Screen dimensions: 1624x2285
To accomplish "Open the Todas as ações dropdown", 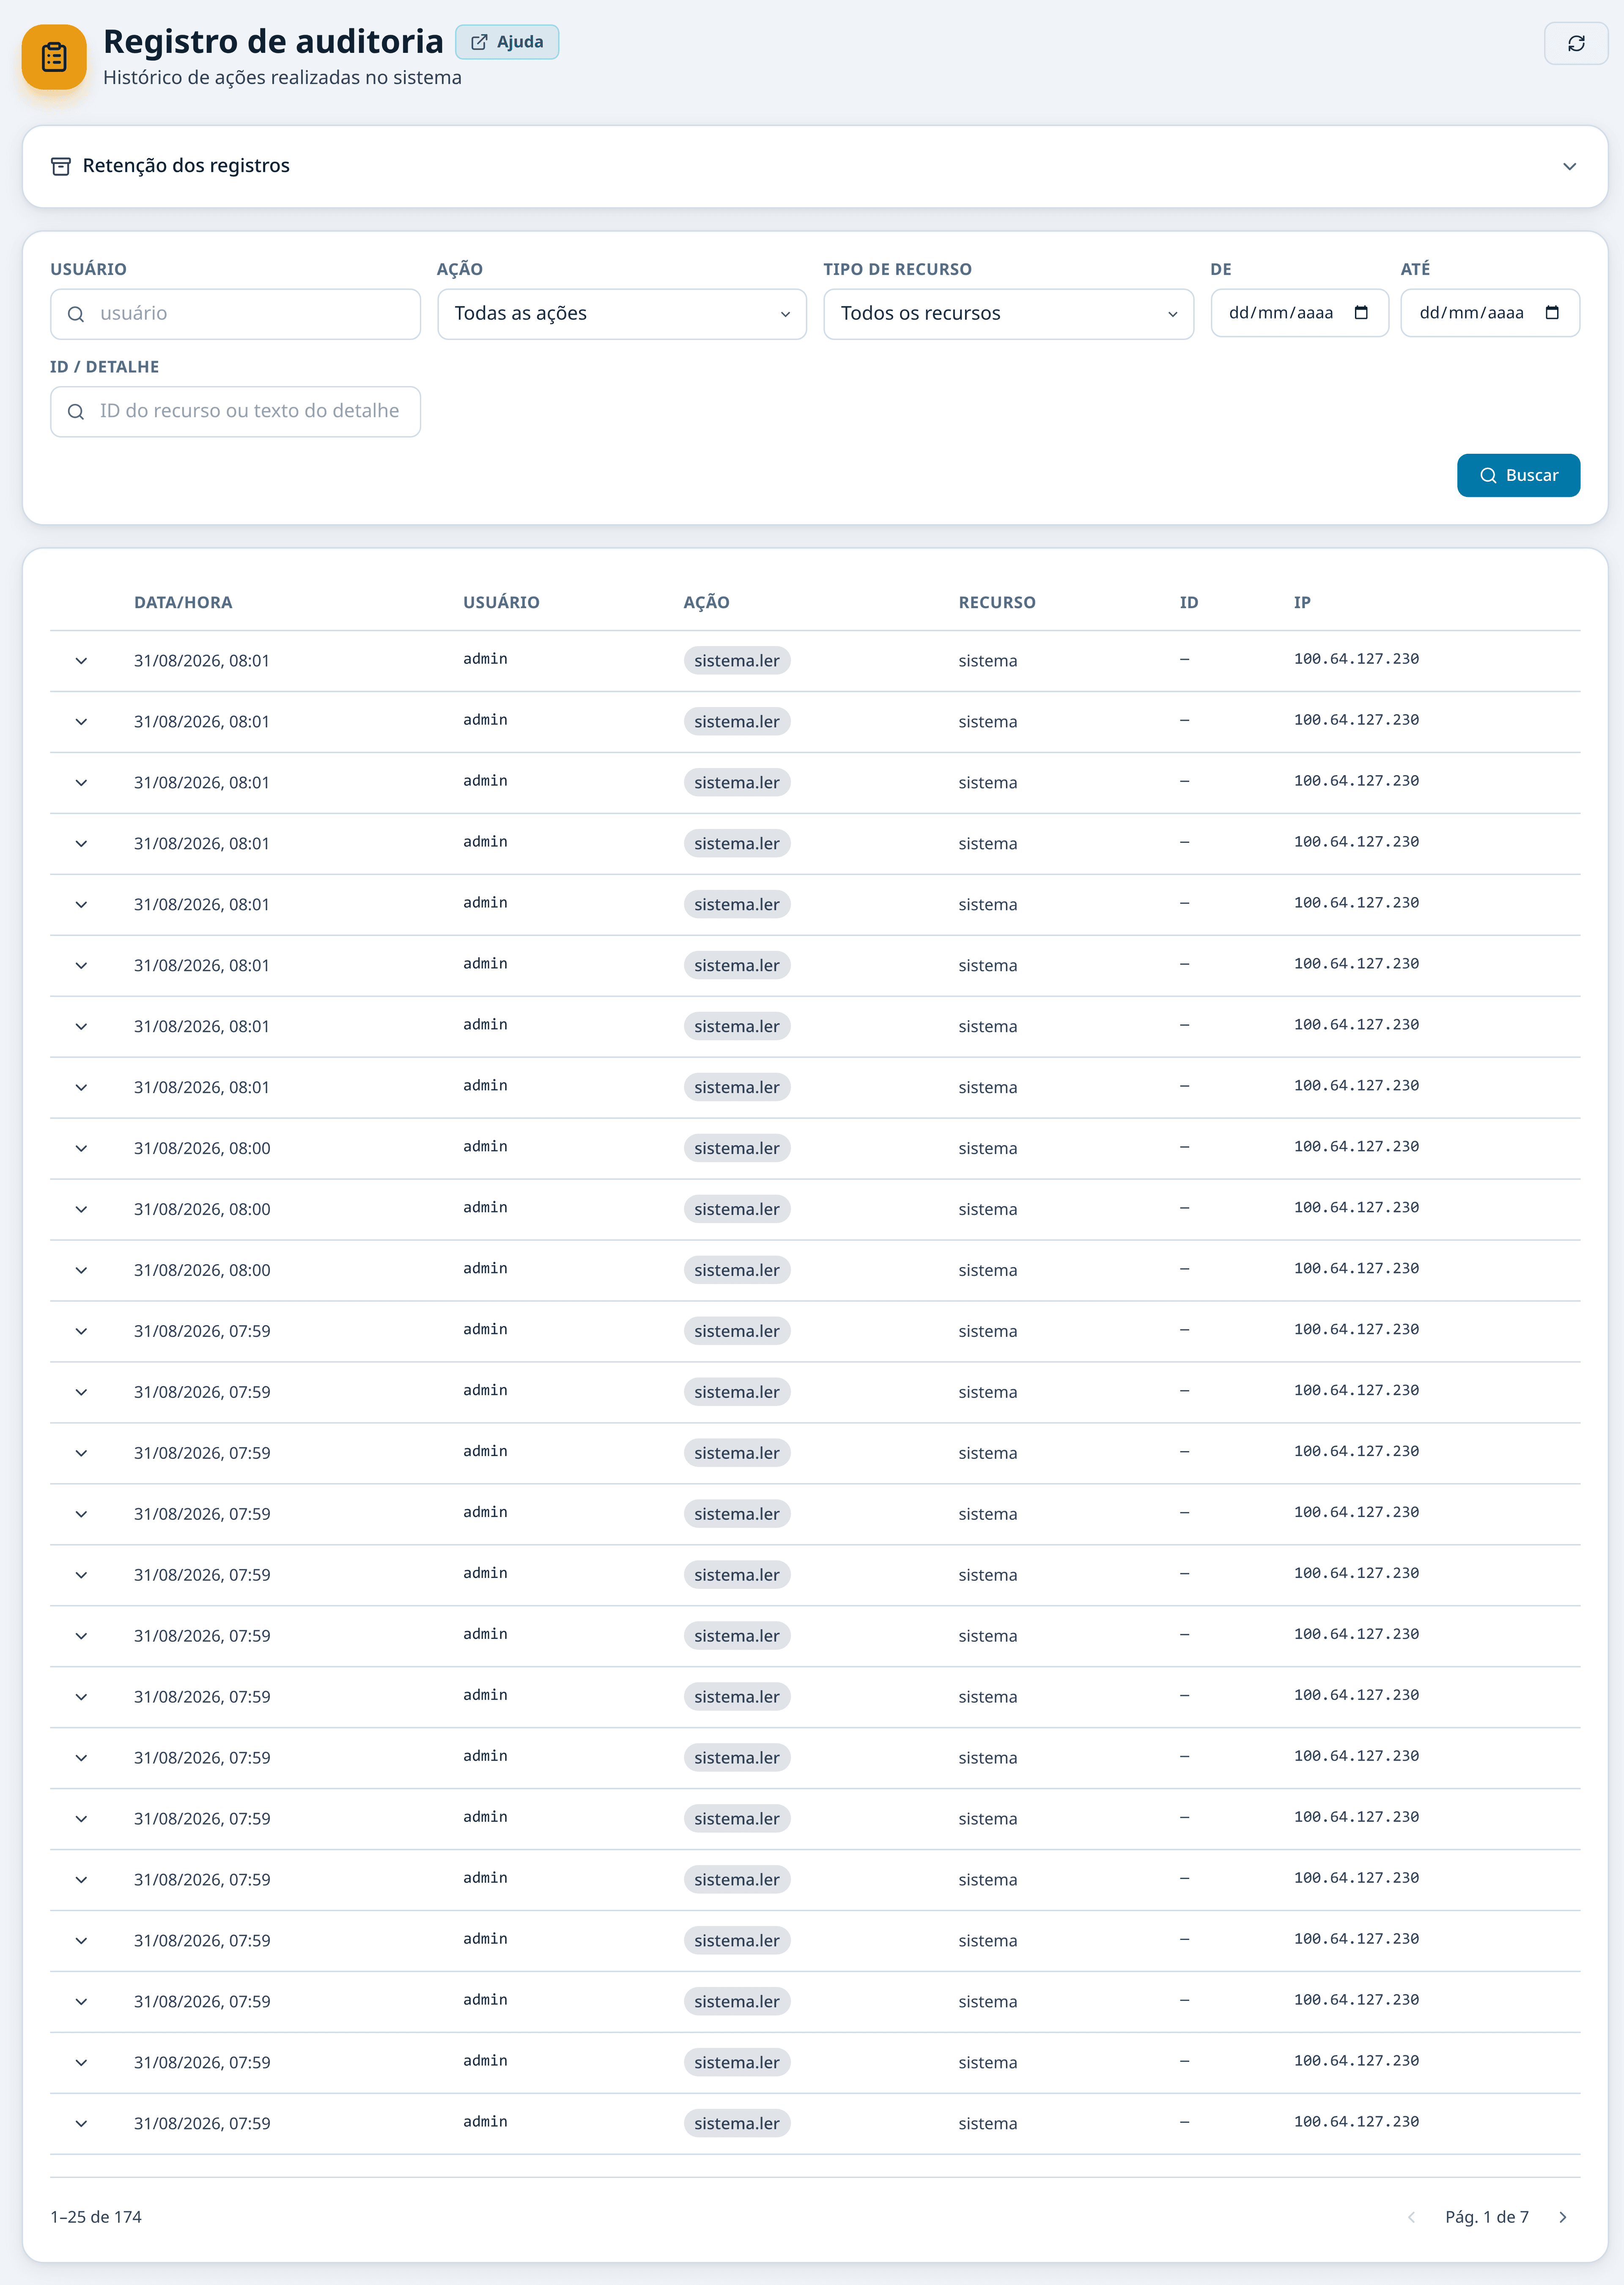I will [622, 314].
